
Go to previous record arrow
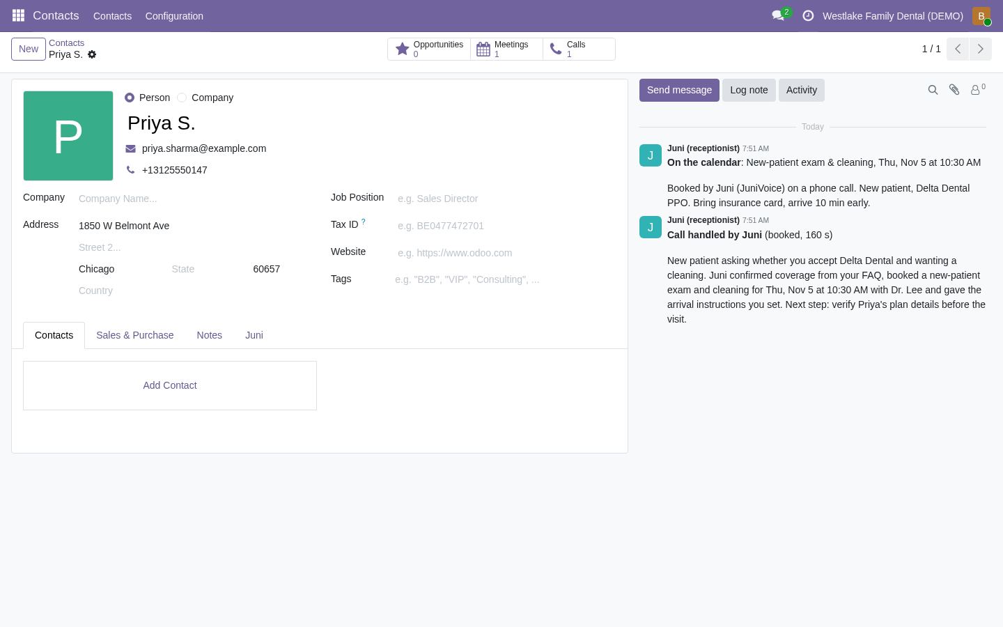click(958, 49)
